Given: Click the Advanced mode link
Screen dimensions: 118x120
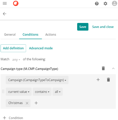Looking at the screenshot, I should pos(41,48).
